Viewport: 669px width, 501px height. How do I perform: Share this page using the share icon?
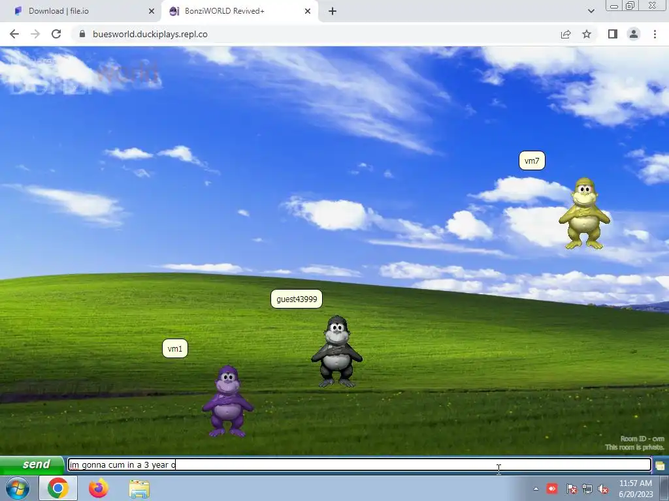pos(566,34)
